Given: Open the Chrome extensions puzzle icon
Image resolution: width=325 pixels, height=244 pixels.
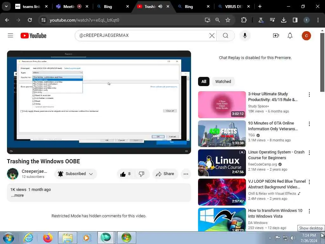Looking at the screenshot, I should (x=244, y=20).
